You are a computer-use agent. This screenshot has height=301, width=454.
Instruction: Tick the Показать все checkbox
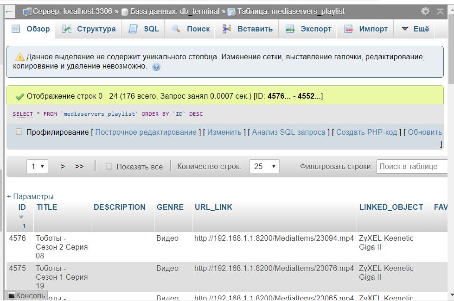[109, 166]
